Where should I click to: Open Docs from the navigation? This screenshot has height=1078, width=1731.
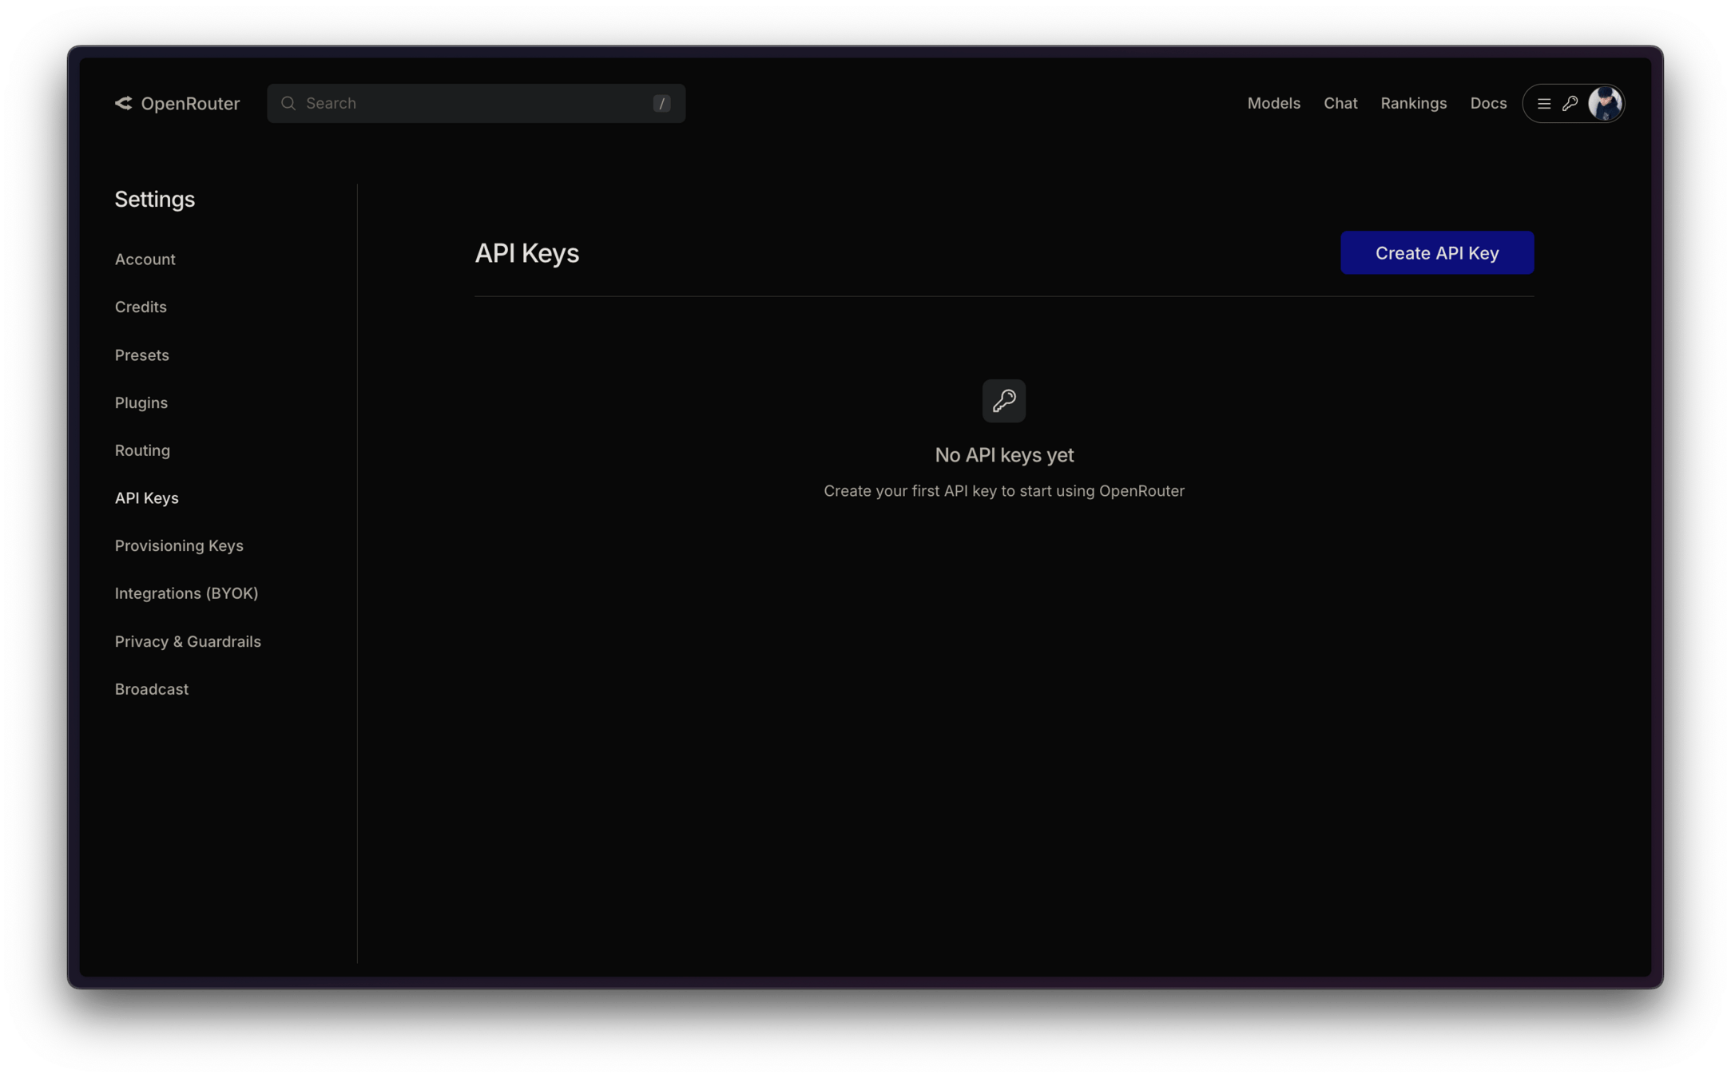tap(1487, 103)
